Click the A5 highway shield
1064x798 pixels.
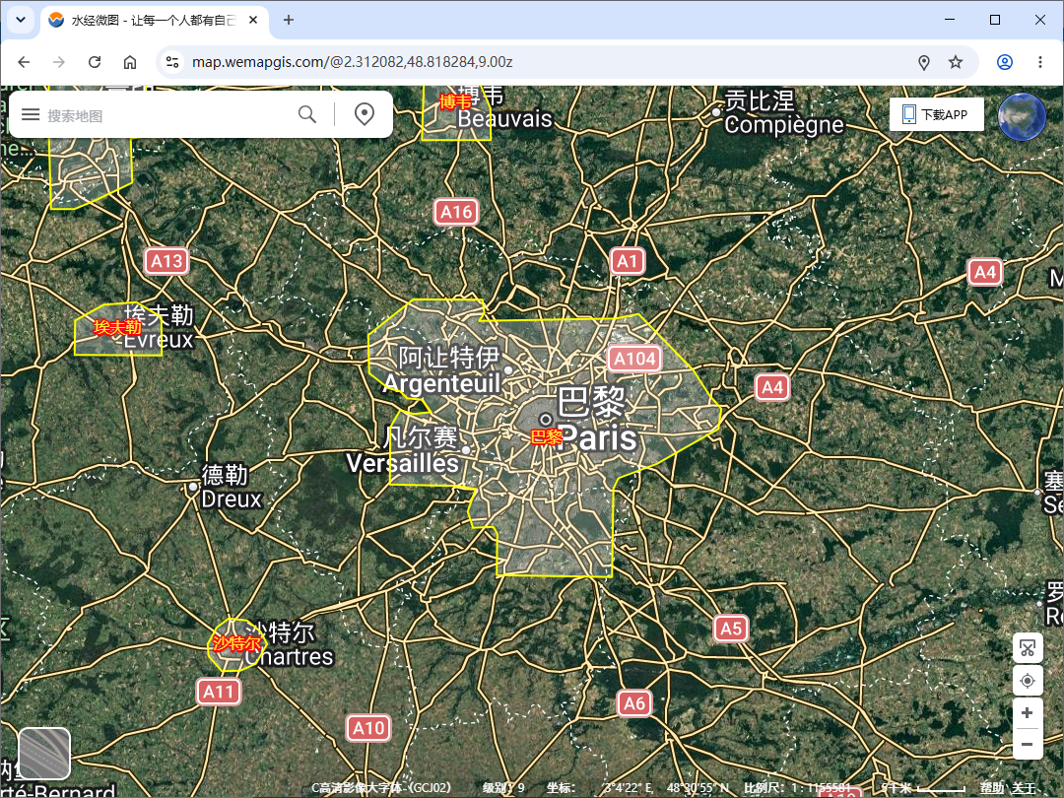(x=731, y=629)
